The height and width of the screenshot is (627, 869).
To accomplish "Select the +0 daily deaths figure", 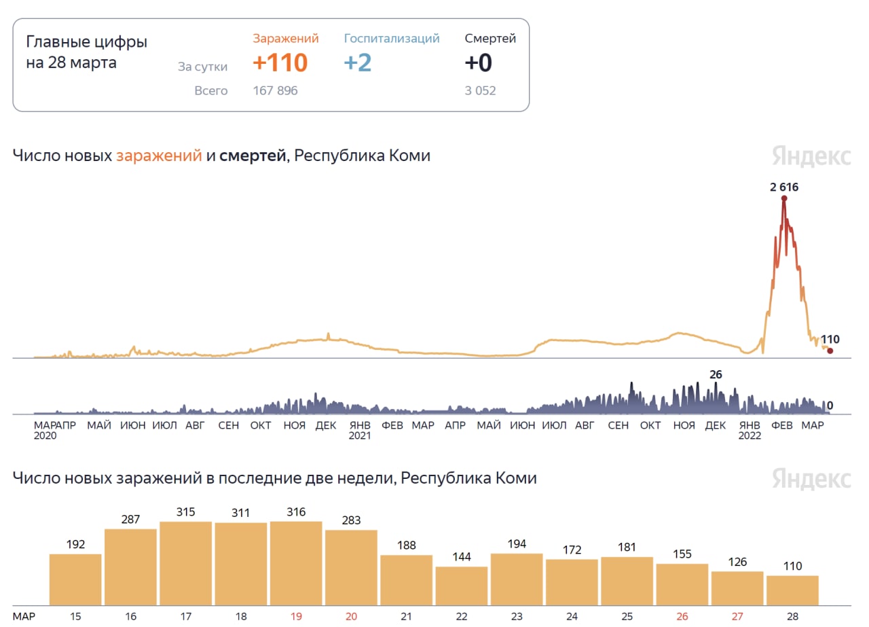I will click(478, 62).
